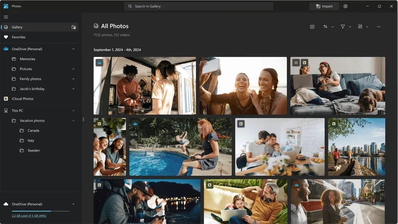Toggle the navigation pane hamburger menu
398x224 pixels.
[x=6, y=16]
